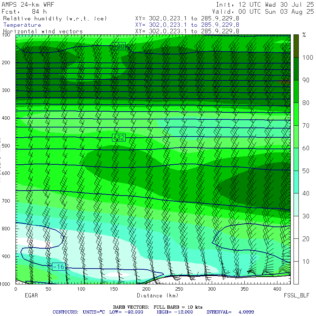
Task: Click the colorbar tick label 10
Action: pos(306,262)
